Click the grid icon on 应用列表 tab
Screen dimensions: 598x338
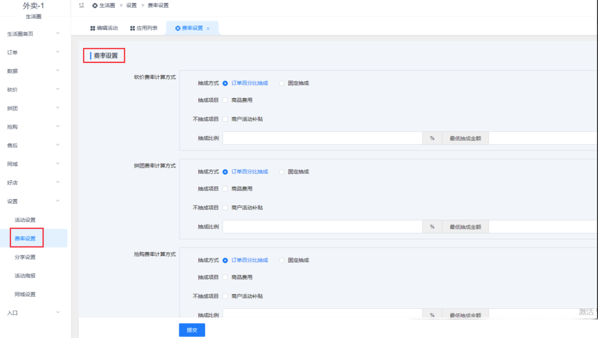(x=133, y=28)
